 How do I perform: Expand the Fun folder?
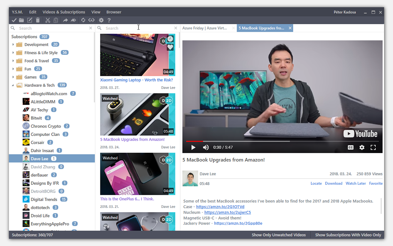pos(13,69)
